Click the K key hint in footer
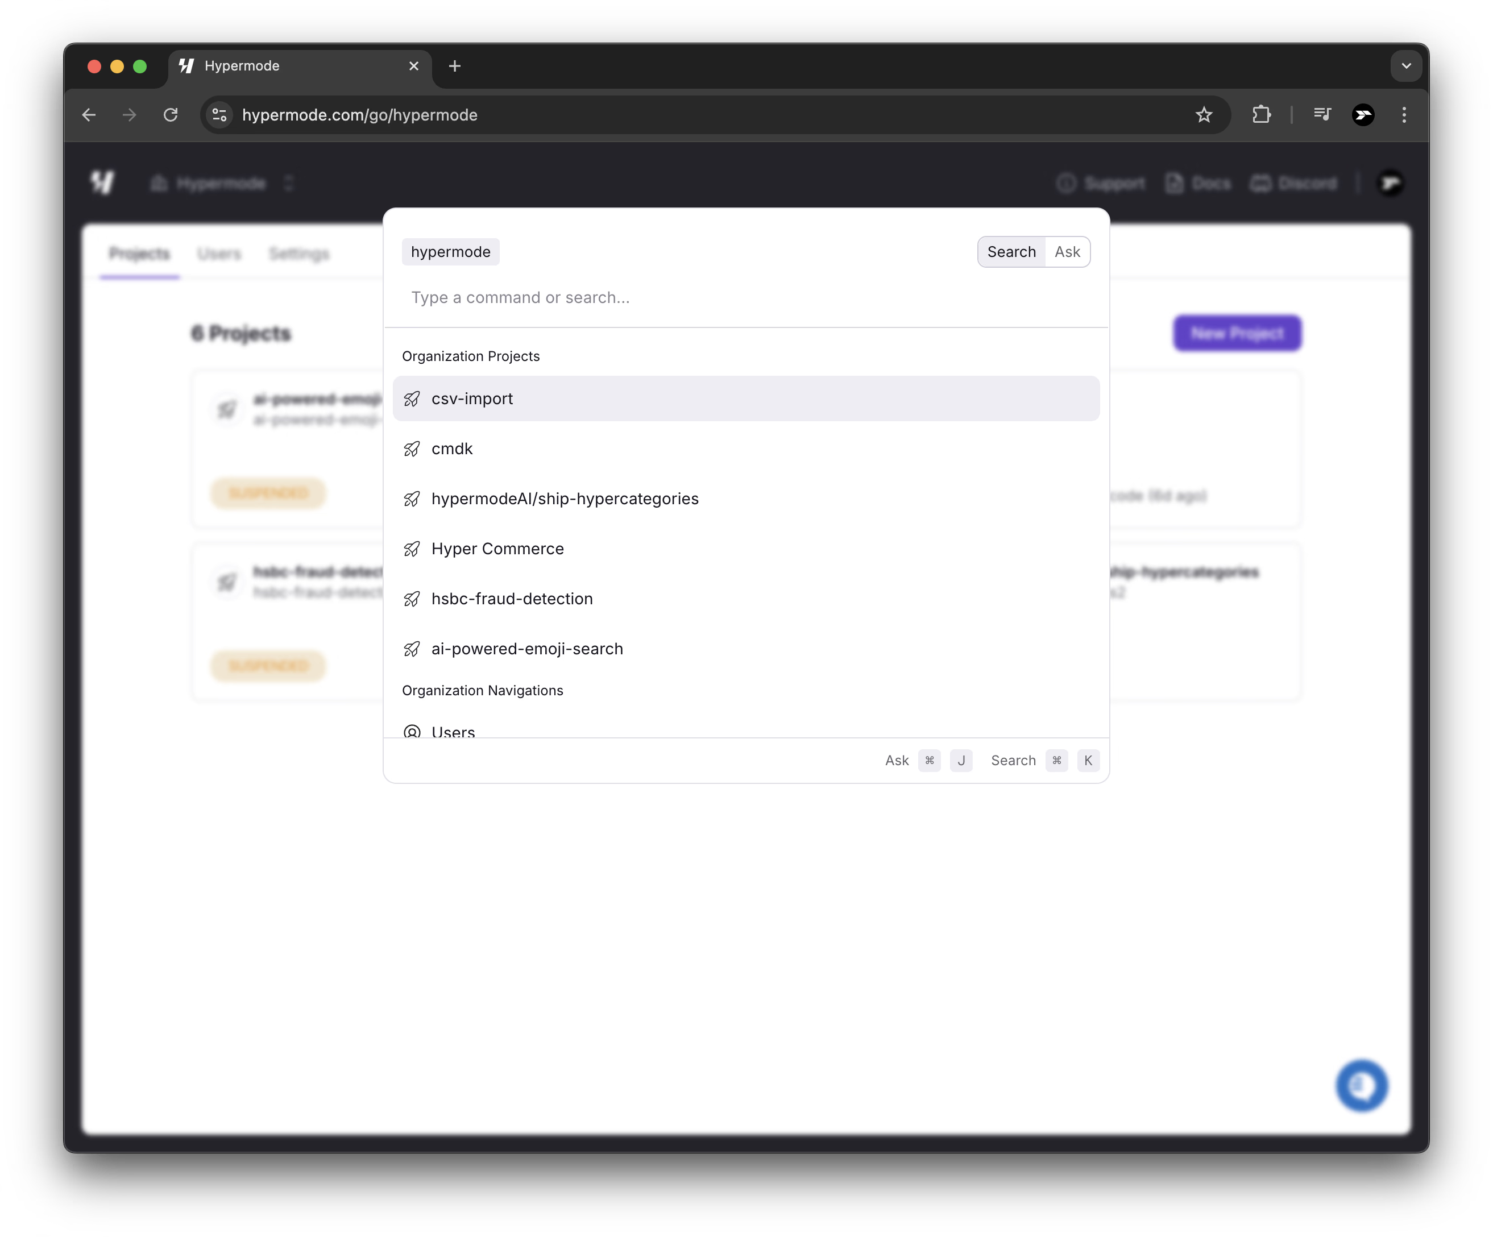This screenshot has height=1237, width=1493. 1088,760
